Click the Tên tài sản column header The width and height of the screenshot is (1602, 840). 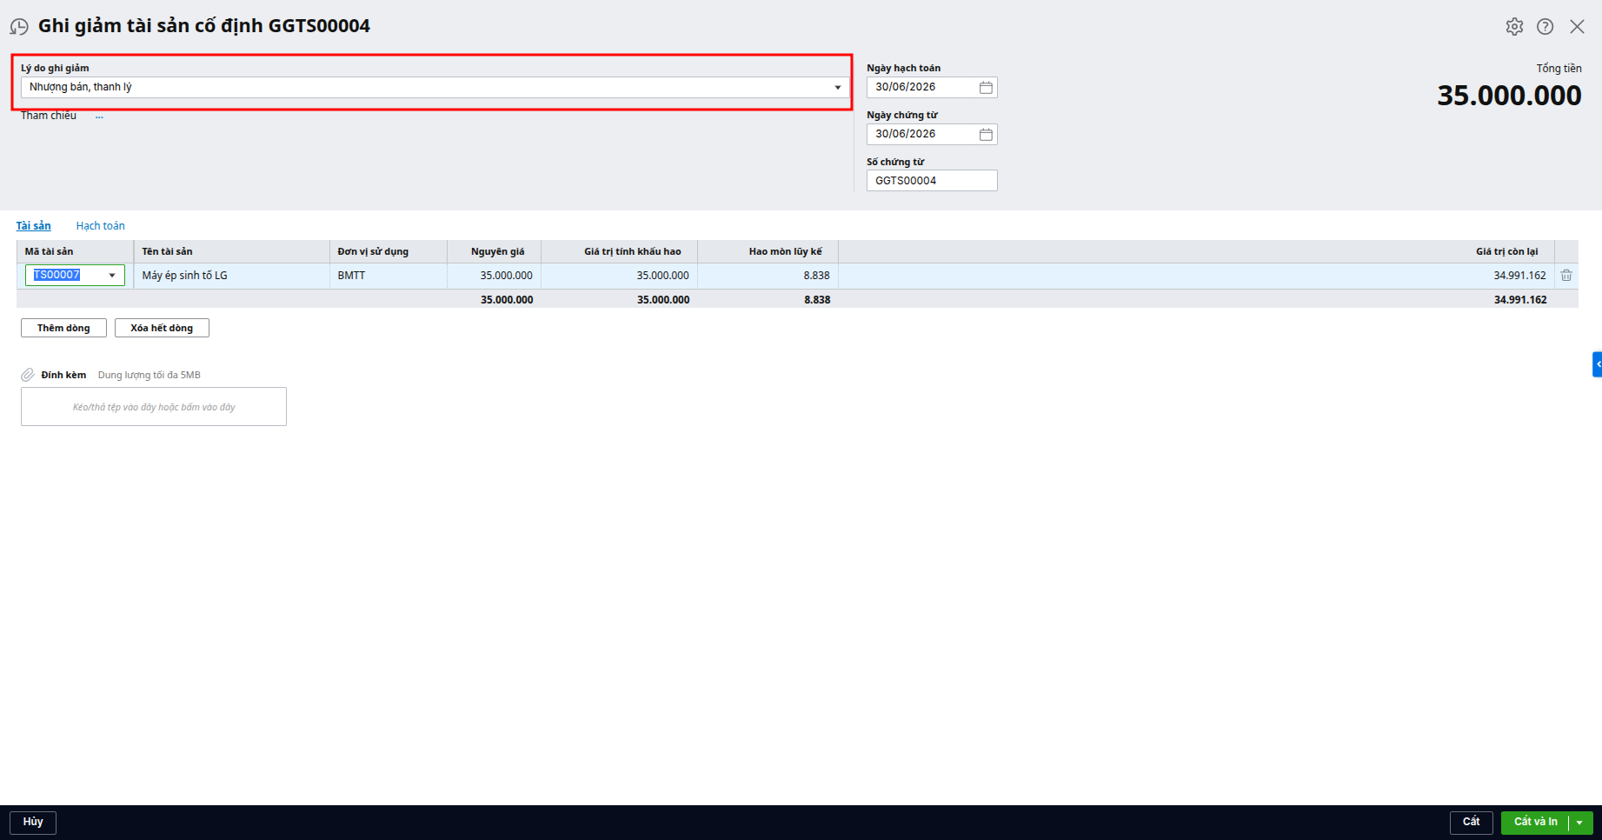(231, 252)
